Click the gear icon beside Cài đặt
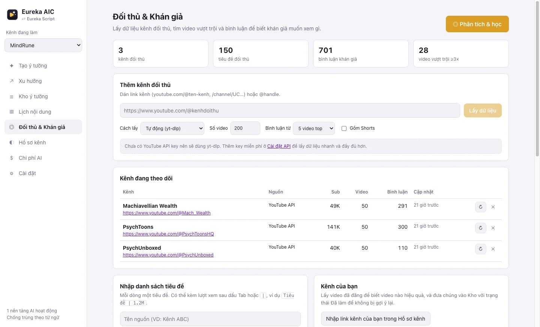Viewport: 540px width, 327px height. pos(12,173)
